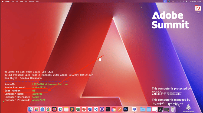Open Spotlight search in menu bar

coord(184,1)
